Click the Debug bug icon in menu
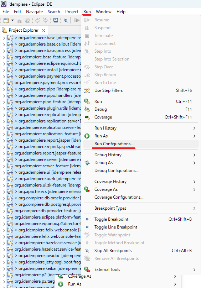The width and height of the screenshot is (201, 288). point(87,109)
